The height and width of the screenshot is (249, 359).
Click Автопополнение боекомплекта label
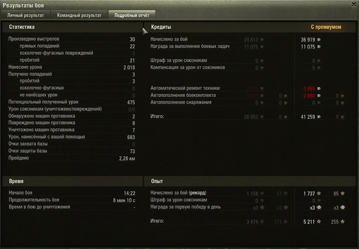coord(183,95)
